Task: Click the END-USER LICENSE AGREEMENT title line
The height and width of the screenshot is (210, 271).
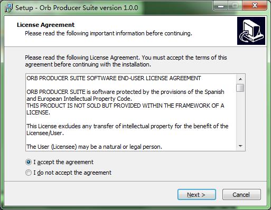Action: point(114,78)
